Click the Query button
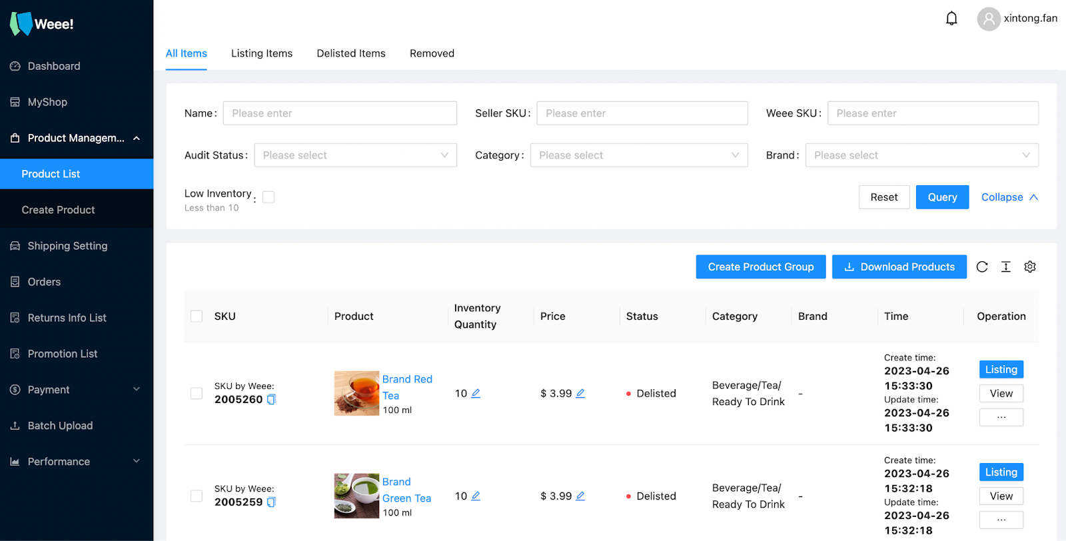The height and width of the screenshot is (541, 1066). (x=942, y=197)
